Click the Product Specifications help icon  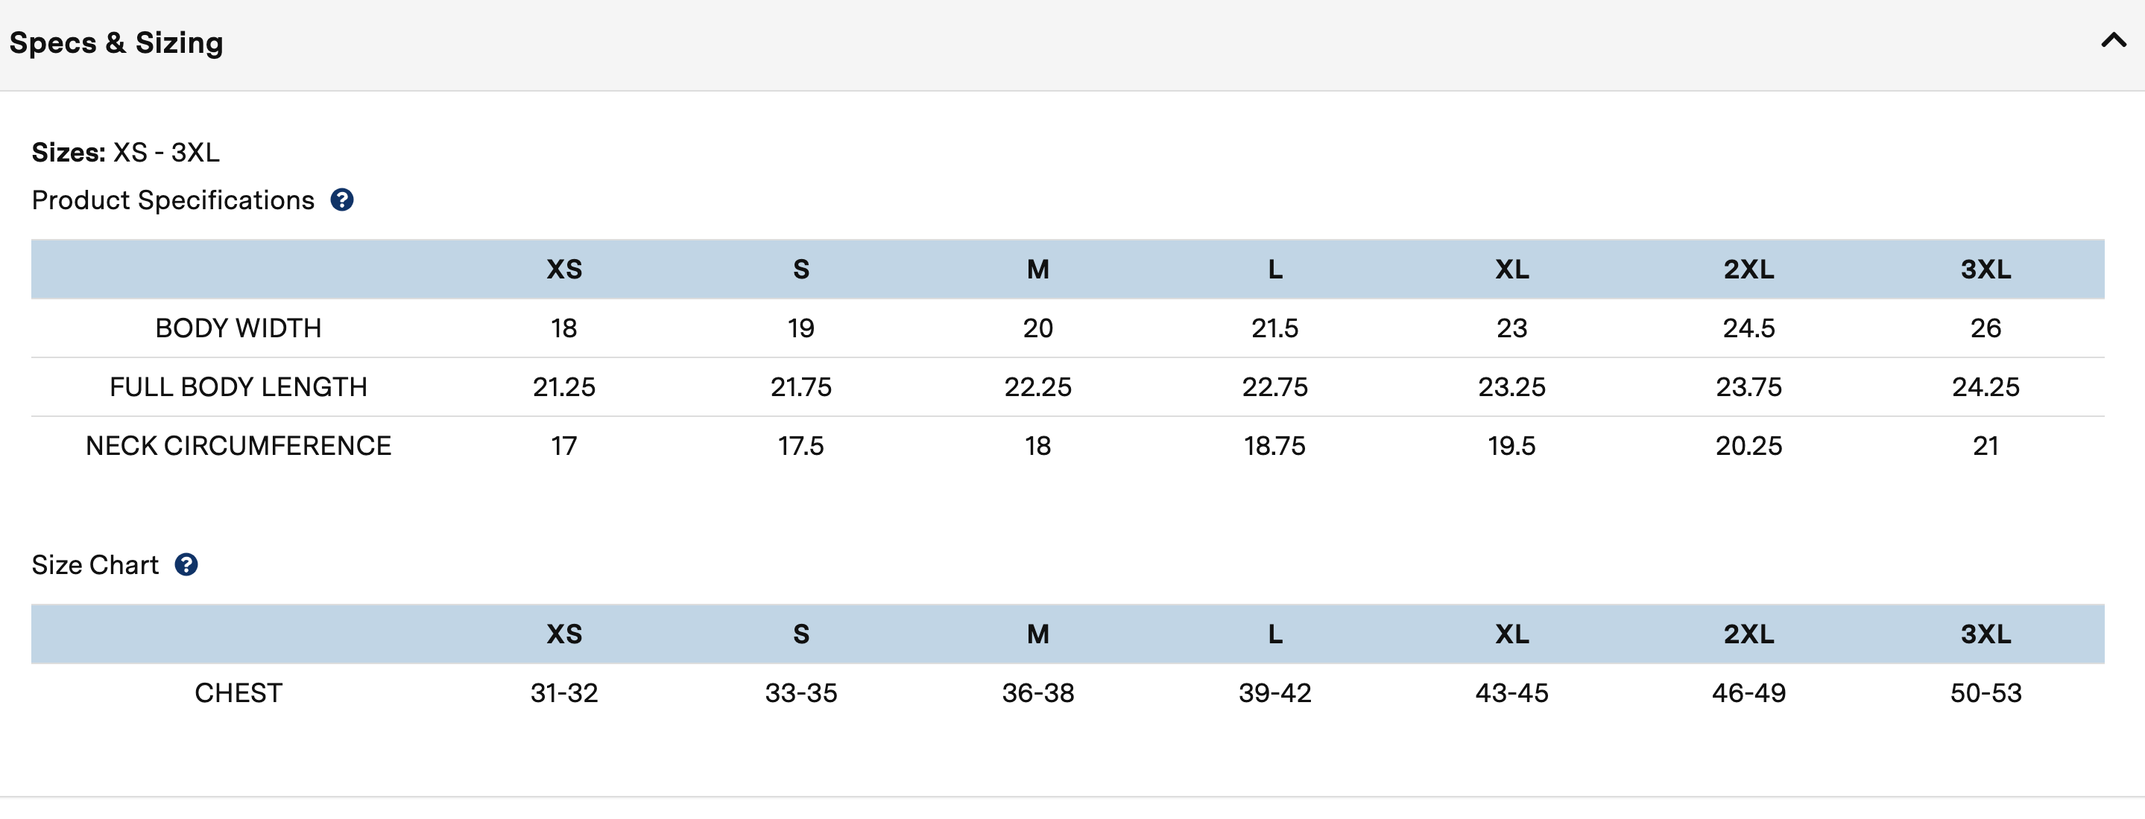click(x=341, y=200)
